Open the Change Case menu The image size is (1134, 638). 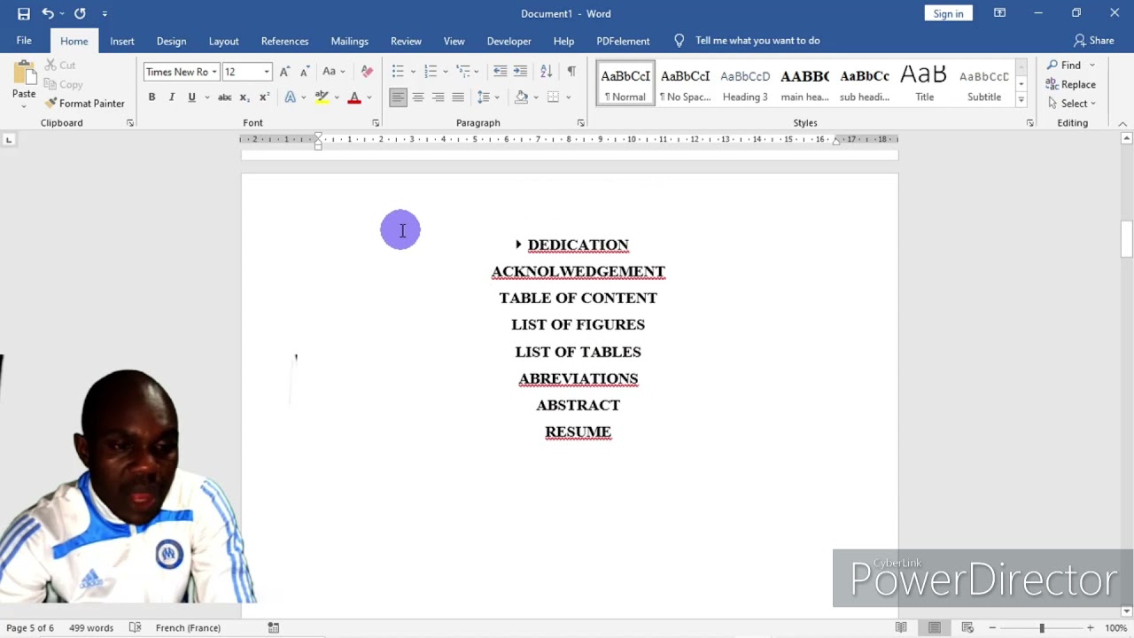coord(333,72)
